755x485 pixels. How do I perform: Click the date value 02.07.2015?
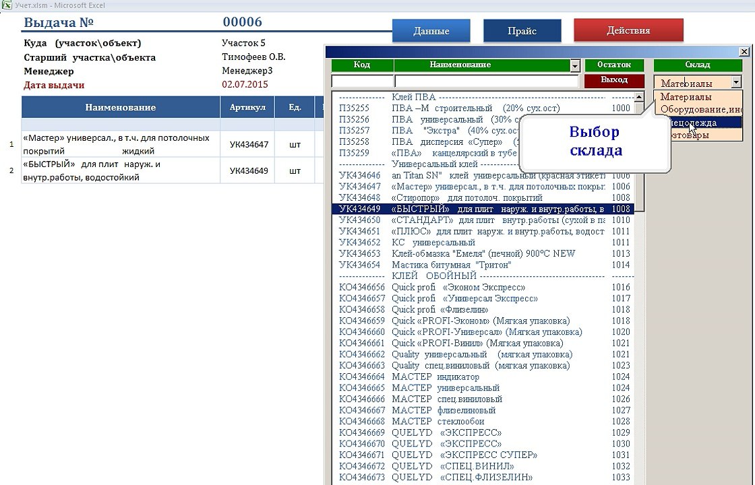pos(245,84)
